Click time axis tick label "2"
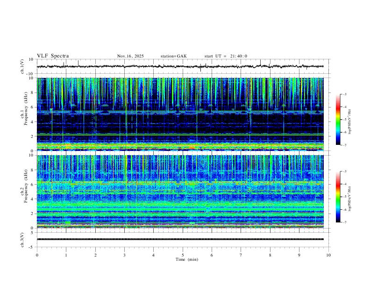This screenshot has width=370, height=286. click(x=95, y=255)
